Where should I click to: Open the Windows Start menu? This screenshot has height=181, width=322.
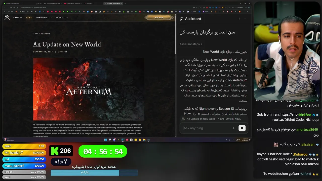[x=106, y=140]
